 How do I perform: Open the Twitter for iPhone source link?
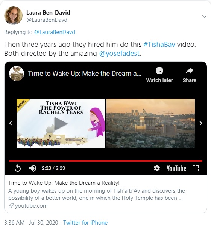pyautogui.click(x=85, y=223)
